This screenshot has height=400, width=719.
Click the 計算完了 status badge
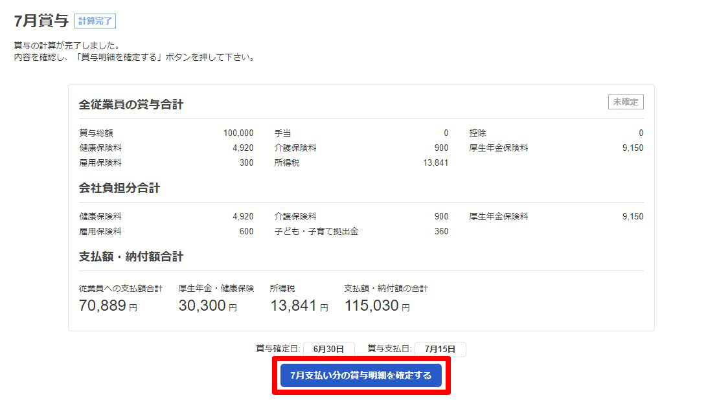pyautogui.click(x=95, y=21)
